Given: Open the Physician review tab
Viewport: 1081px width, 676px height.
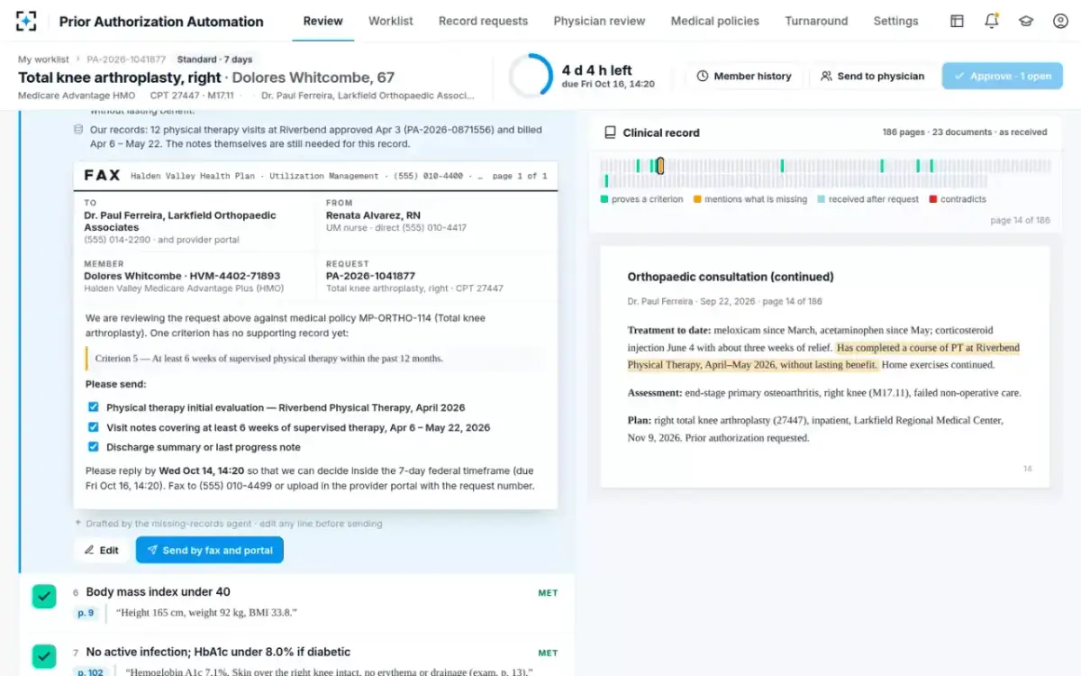Looking at the screenshot, I should 599,21.
